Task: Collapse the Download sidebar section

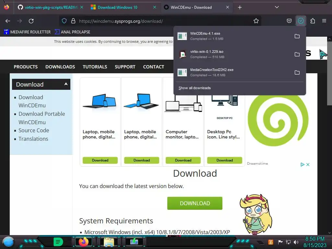Action: (41, 84)
